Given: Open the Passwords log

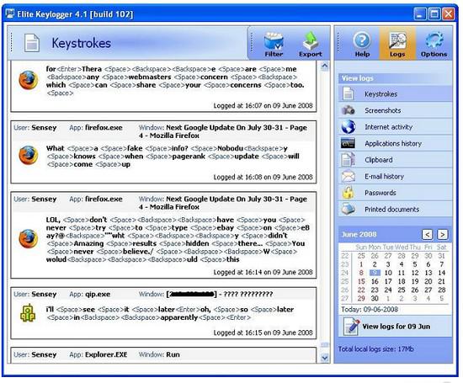Looking at the screenshot, I should (395, 193).
